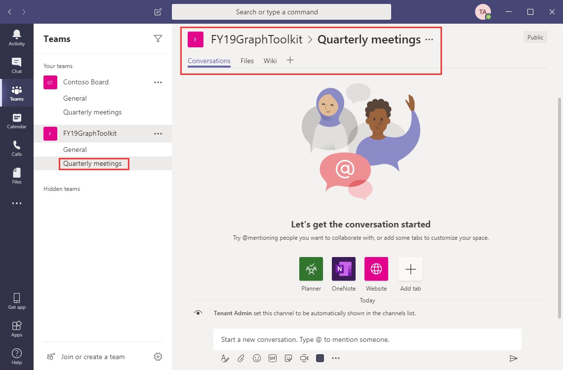Image resolution: width=563 pixels, height=370 pixels.
Task: Attach a file with the paperclip
Action: point(241,358)
